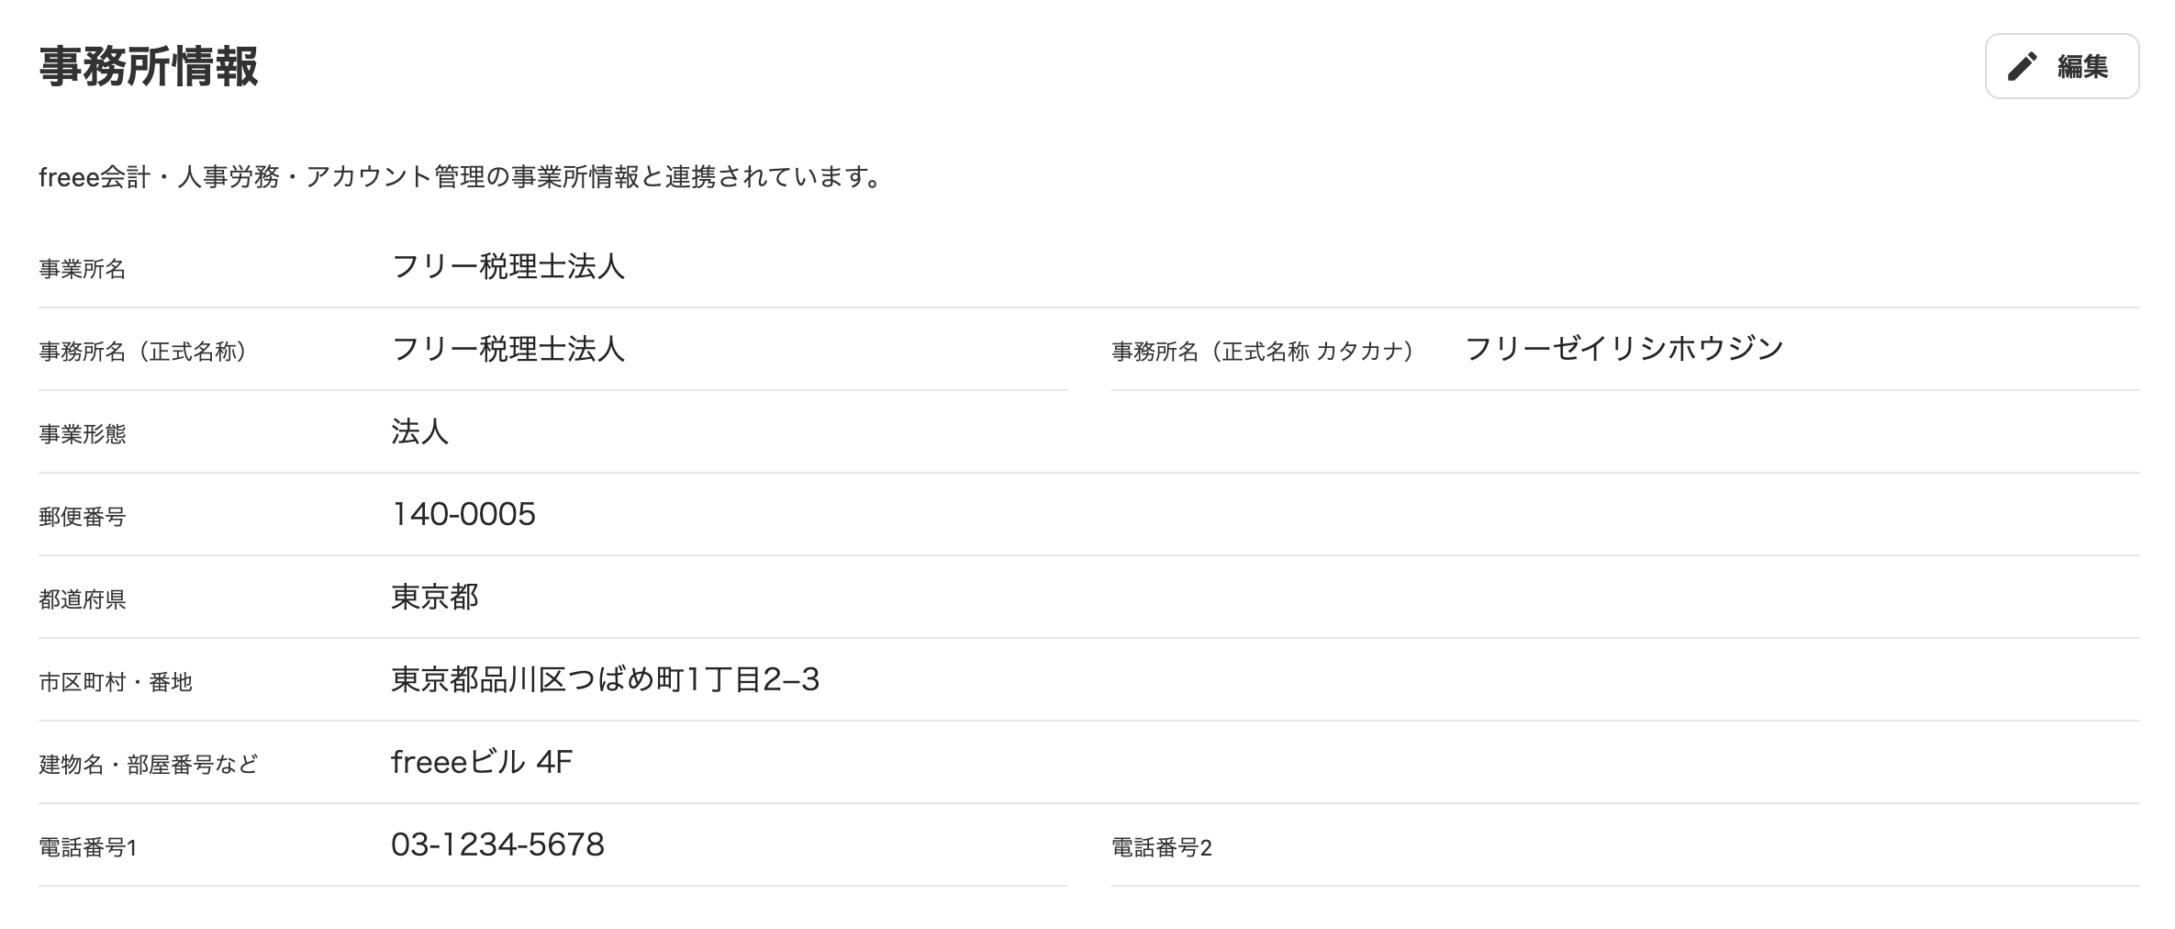
Task: Select the phone number 03-1234-5678
Action: click(497, 845)
